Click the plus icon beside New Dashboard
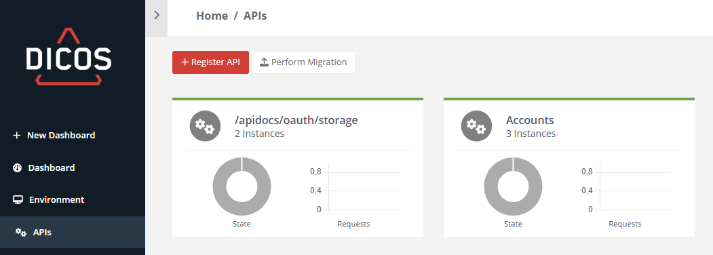This screenshot has width=713, height=255. tap(17, 136)
